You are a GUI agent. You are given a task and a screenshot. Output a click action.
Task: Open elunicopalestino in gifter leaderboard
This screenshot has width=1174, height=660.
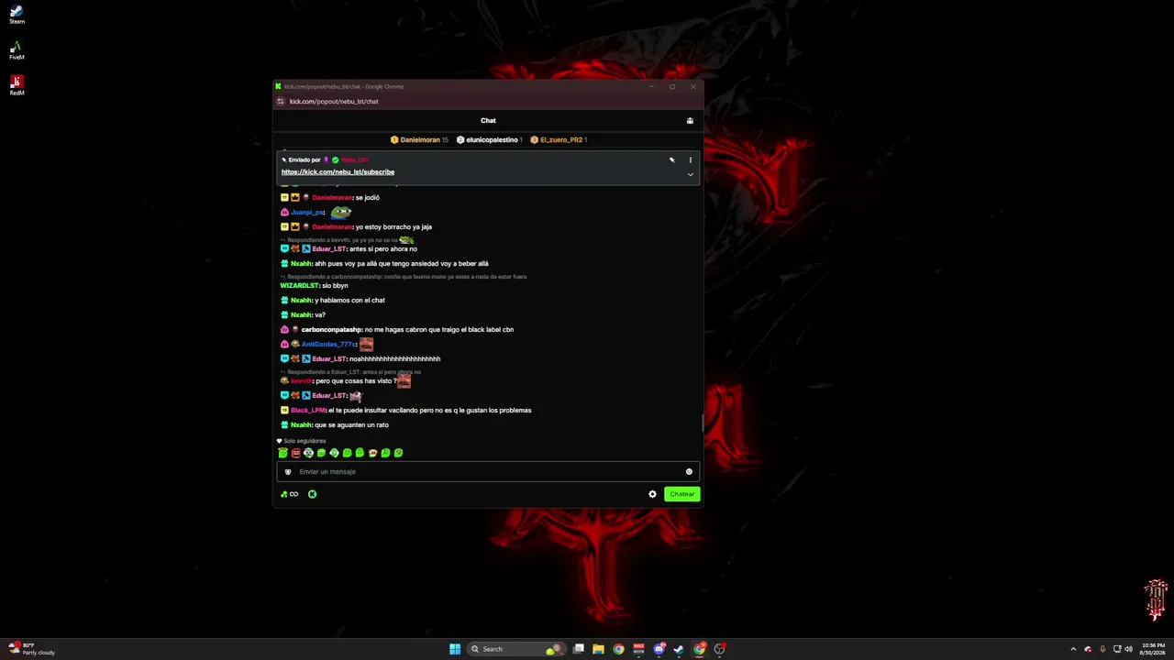coord(489,139)
